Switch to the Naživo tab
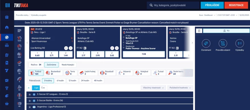250x110 pixels. pos(36,65)
